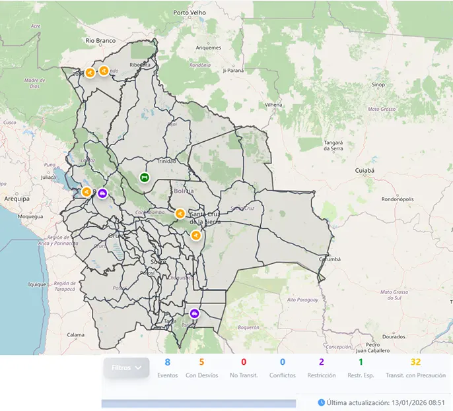Click the Corumbá city label on map
The height and width of the screenshot is (411, 453).
(330, 259)
